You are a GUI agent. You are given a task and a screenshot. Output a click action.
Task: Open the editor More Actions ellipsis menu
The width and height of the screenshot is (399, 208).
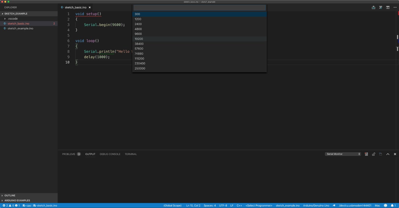[395, 7]
